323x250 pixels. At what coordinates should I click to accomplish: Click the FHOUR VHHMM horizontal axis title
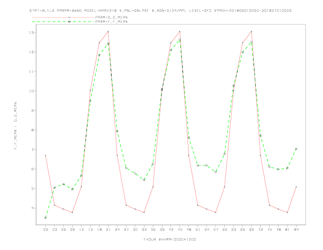pyautogui.click(x=170, y=239)
